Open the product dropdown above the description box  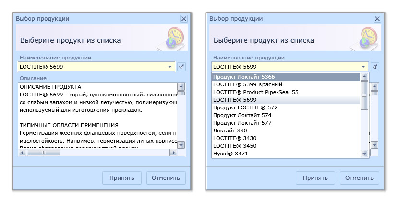point(170,67)
